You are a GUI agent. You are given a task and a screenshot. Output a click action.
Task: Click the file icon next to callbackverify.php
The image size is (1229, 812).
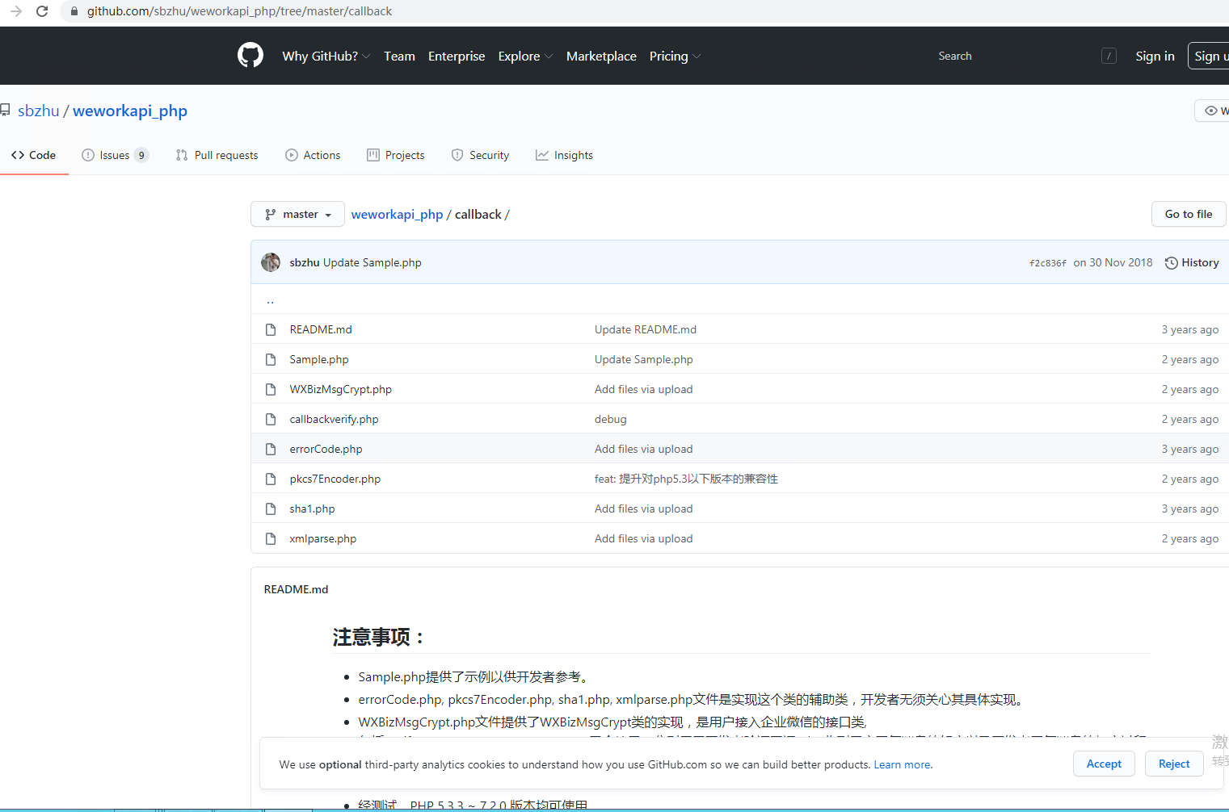tap(271, 419)
